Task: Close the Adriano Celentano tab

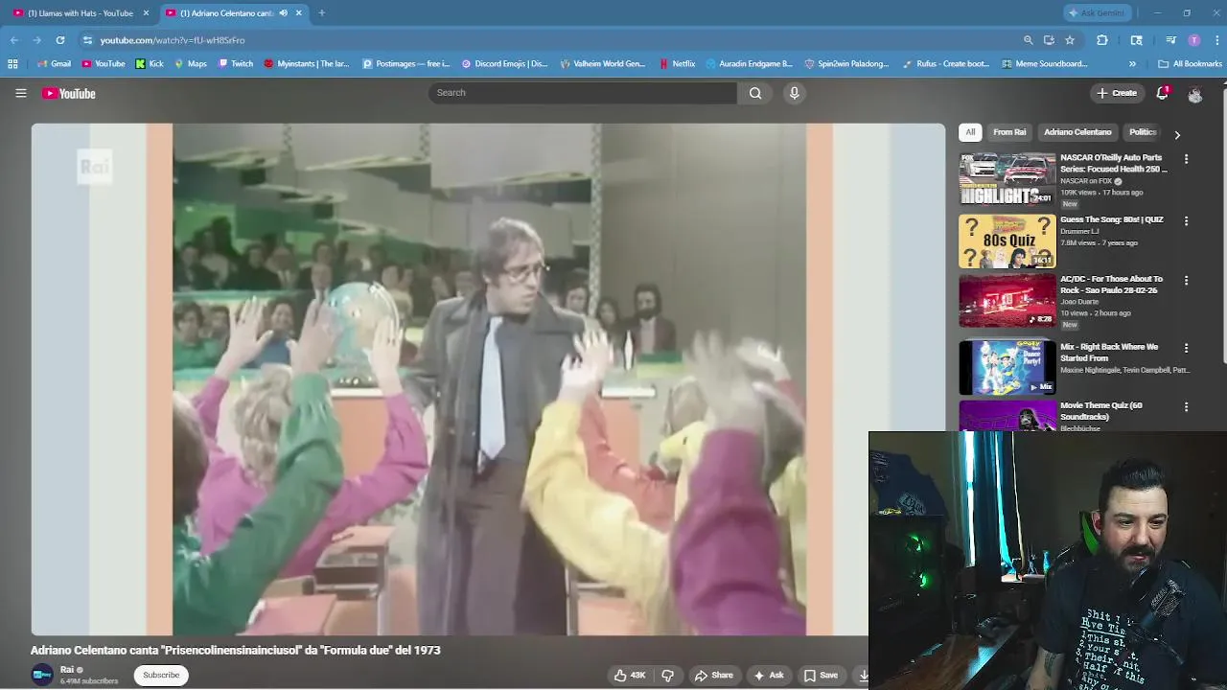Action: (298, 13)
